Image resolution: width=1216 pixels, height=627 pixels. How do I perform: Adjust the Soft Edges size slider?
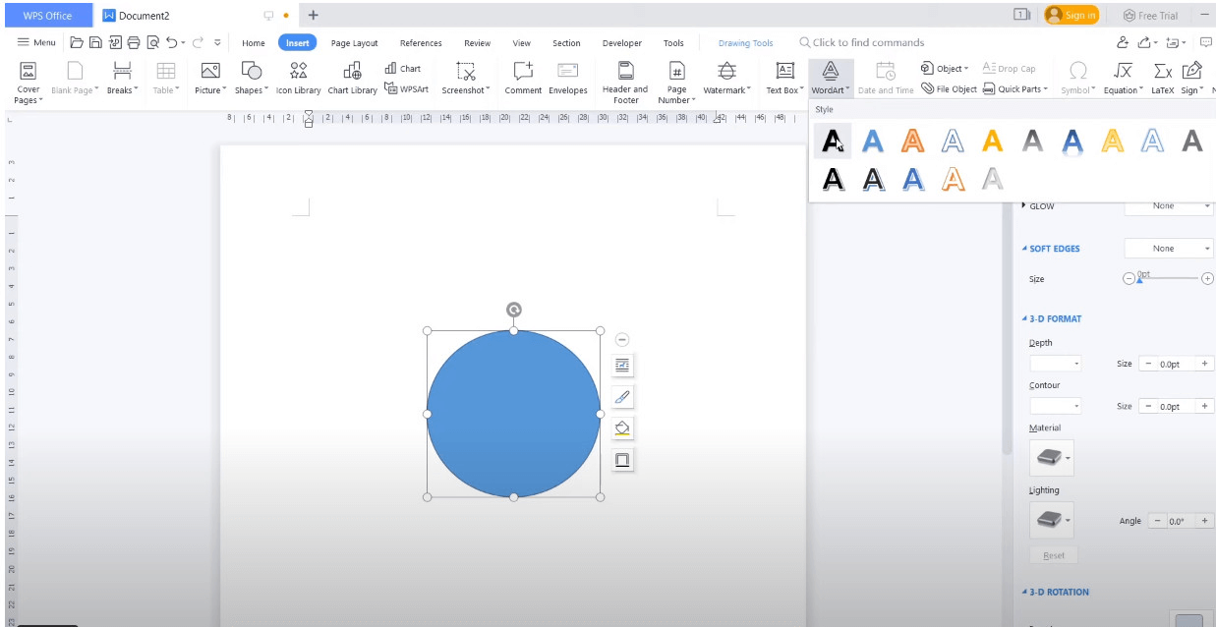pos(1140,279)
